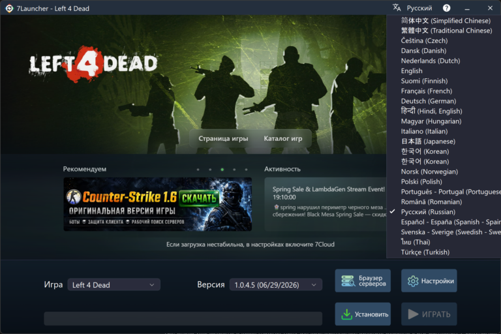The image size is (501, 334).
Task: Click the Left 4 Dead logo
Action: click(93, 64)
